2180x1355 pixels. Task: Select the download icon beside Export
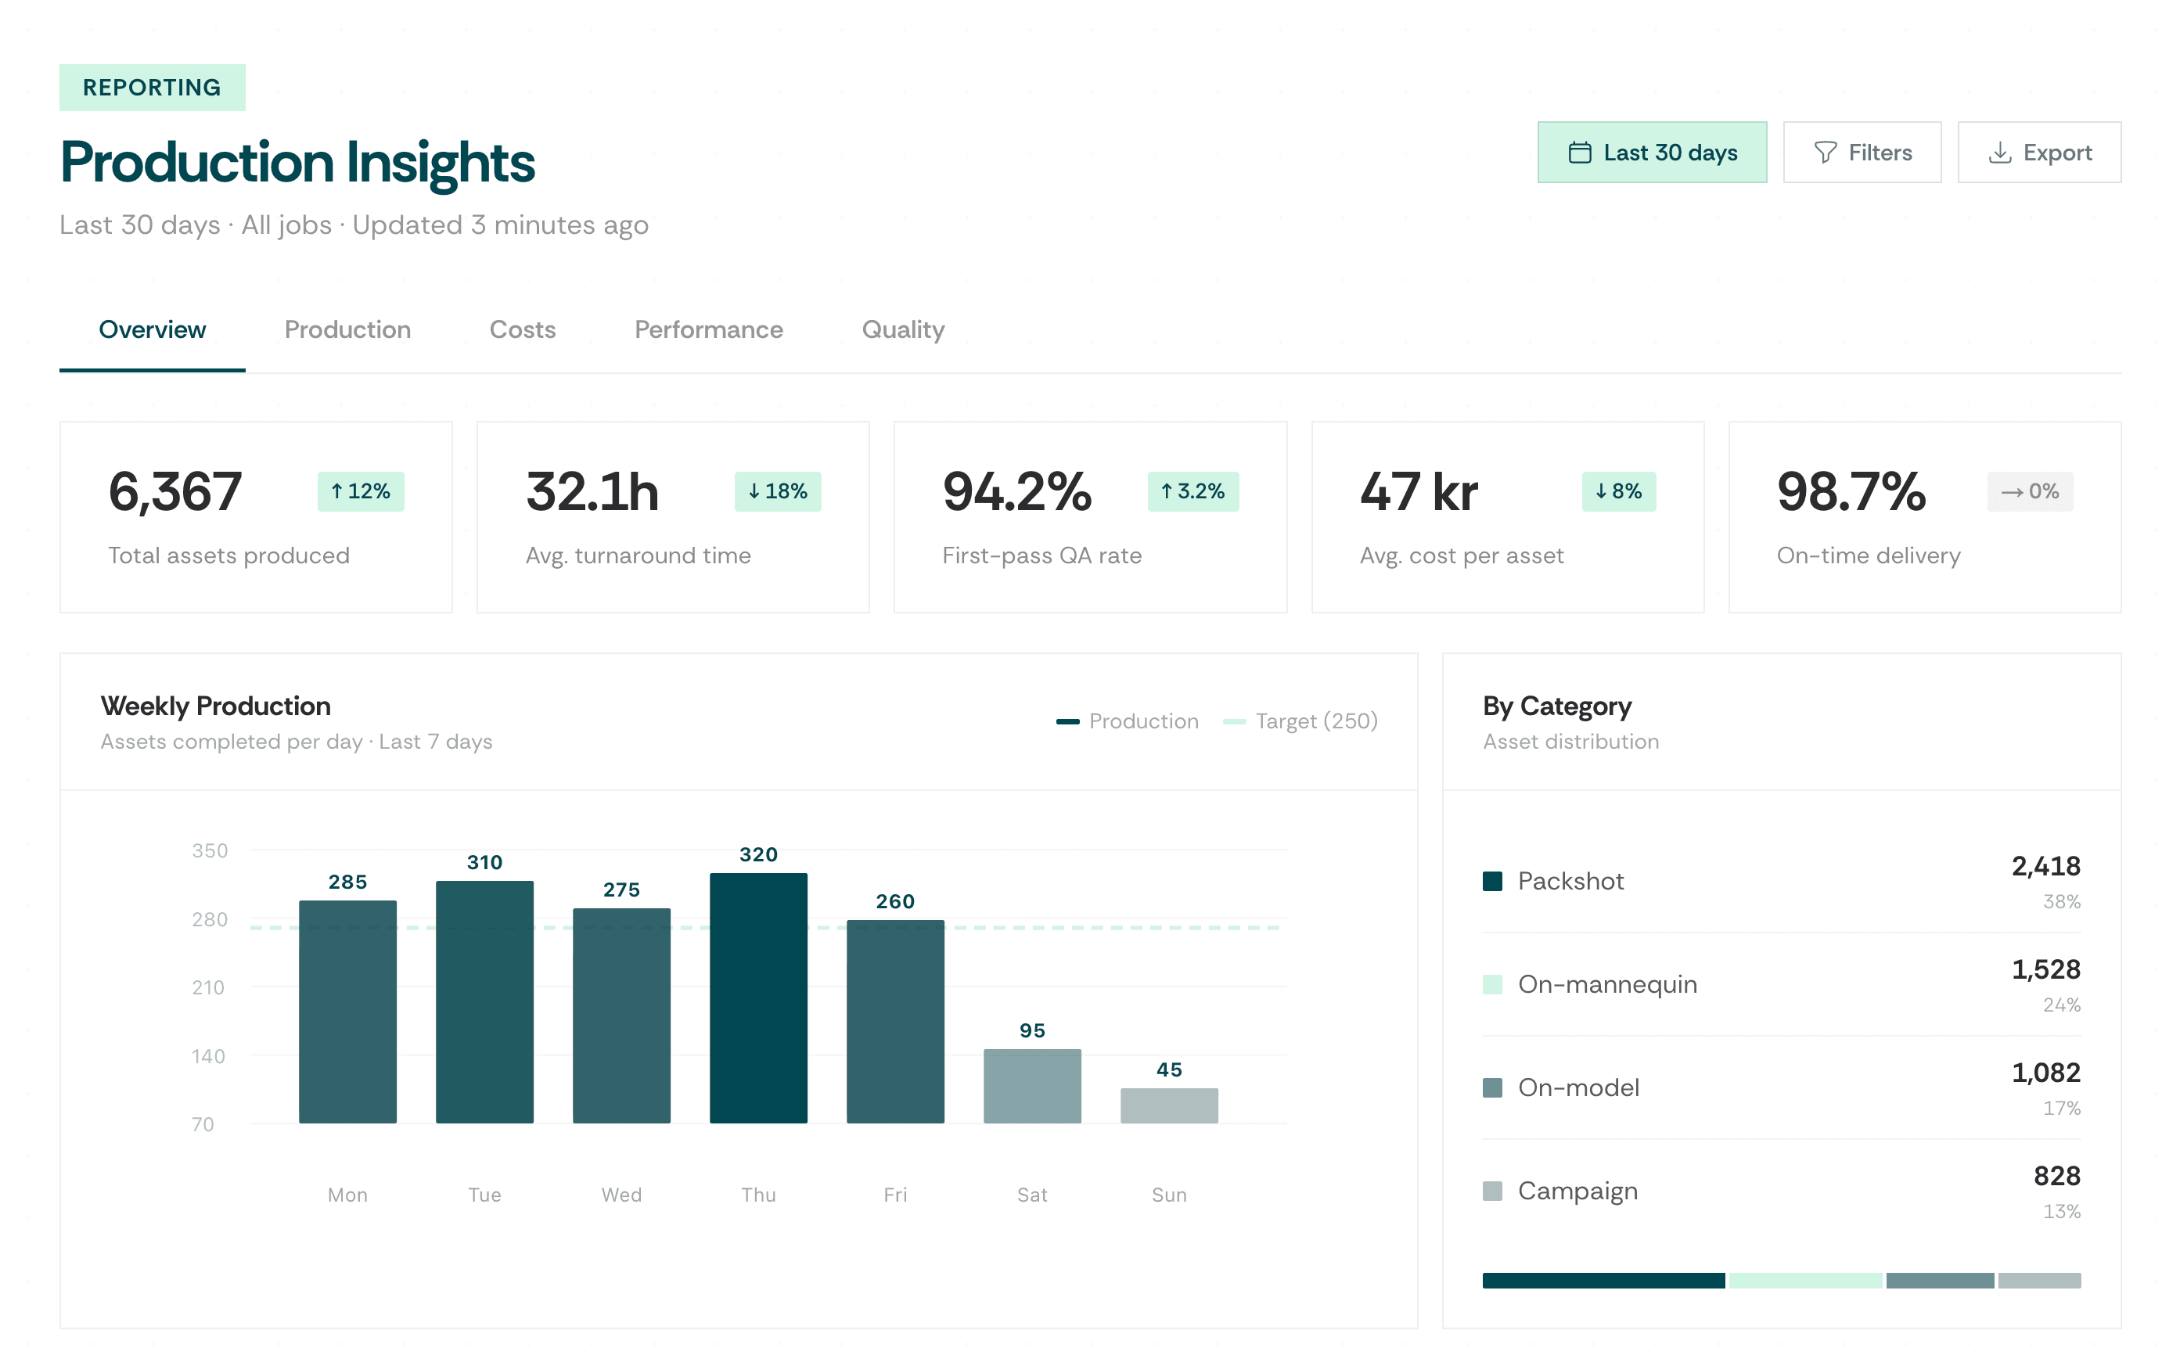tap(1999, 153)
